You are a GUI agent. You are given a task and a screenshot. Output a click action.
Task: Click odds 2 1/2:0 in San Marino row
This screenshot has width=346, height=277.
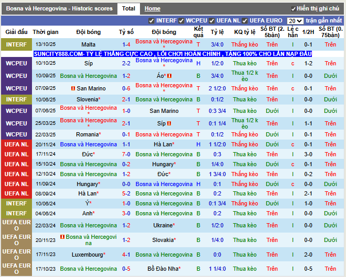pos(217,88)
